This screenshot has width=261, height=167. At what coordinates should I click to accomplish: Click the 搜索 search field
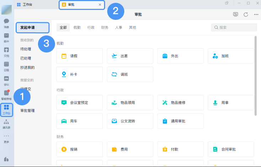(234, 28)
